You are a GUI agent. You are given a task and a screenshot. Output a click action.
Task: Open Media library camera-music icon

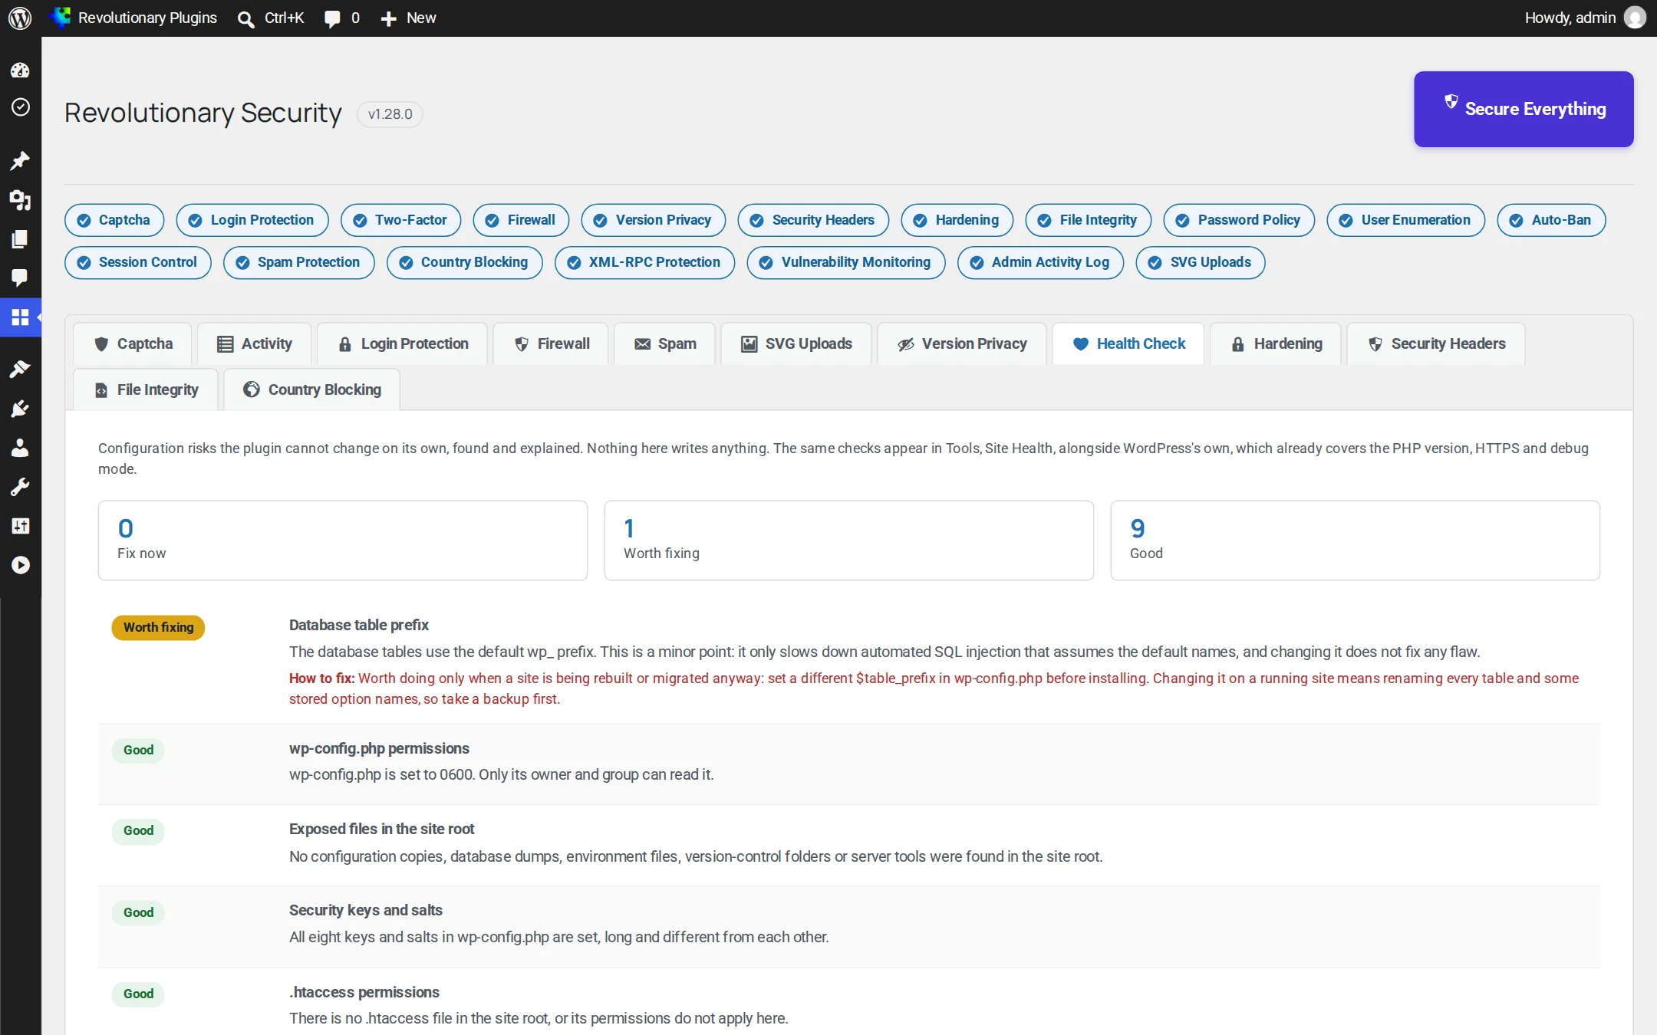[20, 200]
